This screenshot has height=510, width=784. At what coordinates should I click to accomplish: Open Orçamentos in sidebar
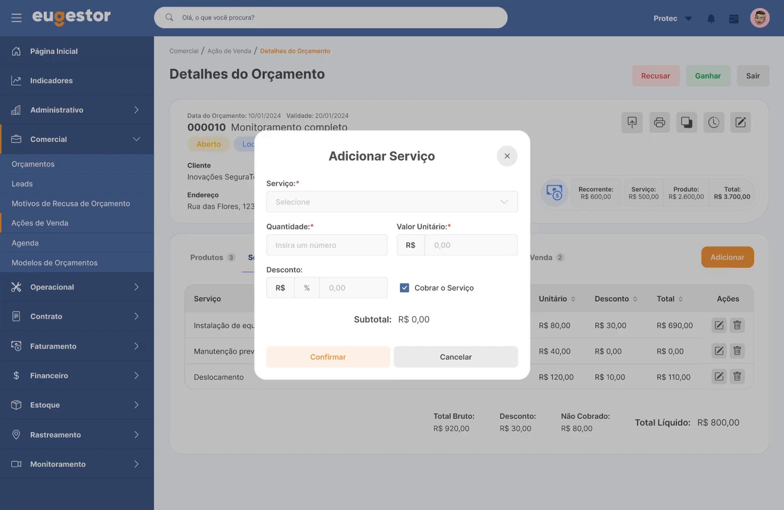point(77,164)
